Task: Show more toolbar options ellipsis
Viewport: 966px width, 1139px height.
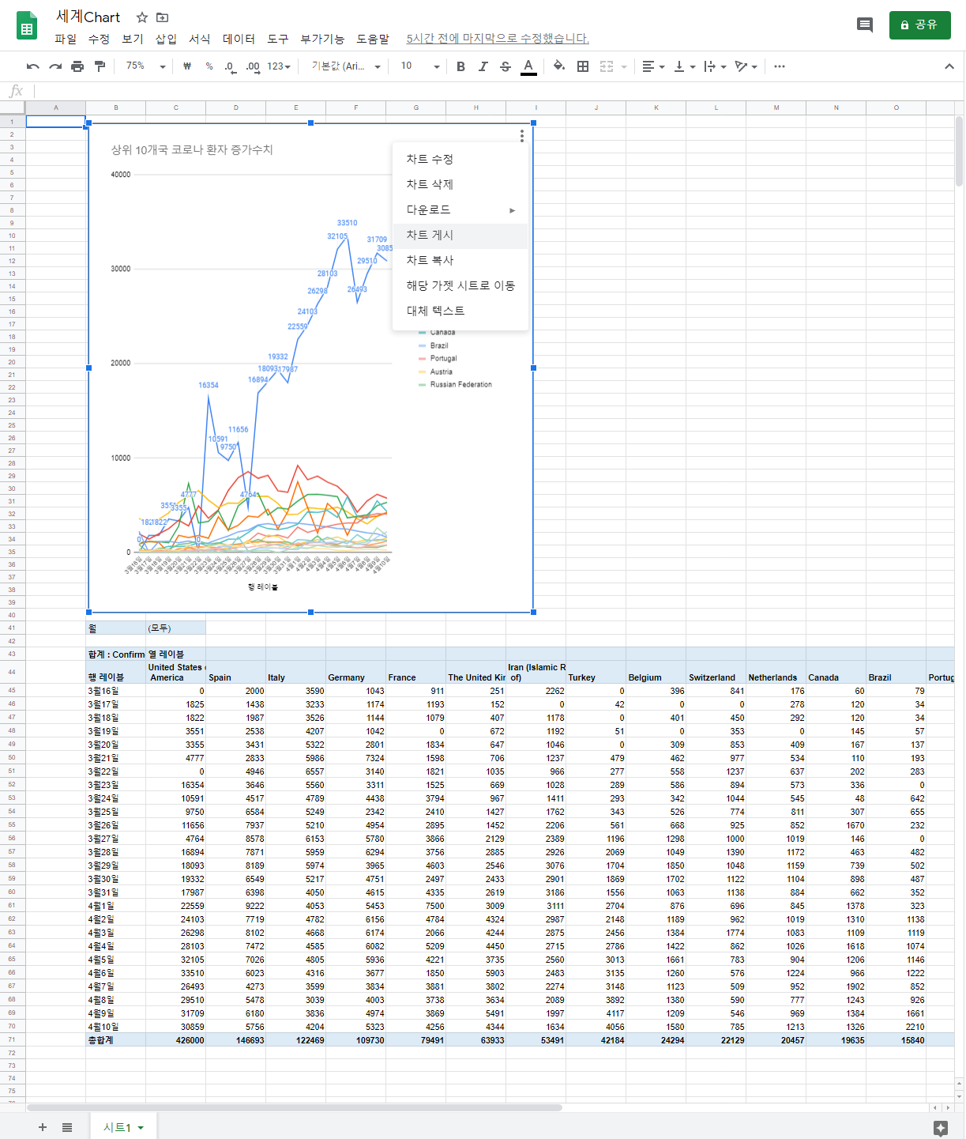Action: (780, 66)
